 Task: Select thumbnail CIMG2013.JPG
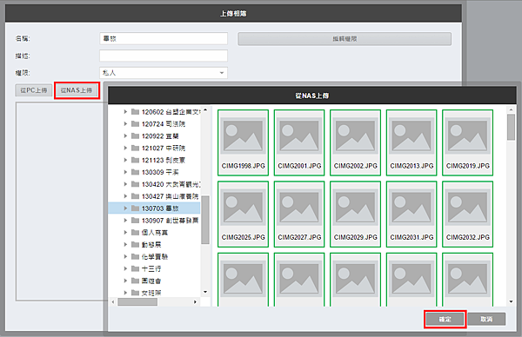point(412,142)
